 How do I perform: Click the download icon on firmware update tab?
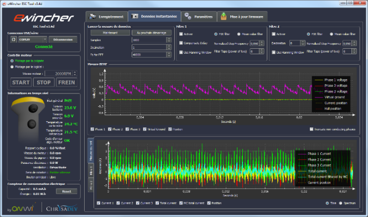pyautogui.click(x=224, y=16)
